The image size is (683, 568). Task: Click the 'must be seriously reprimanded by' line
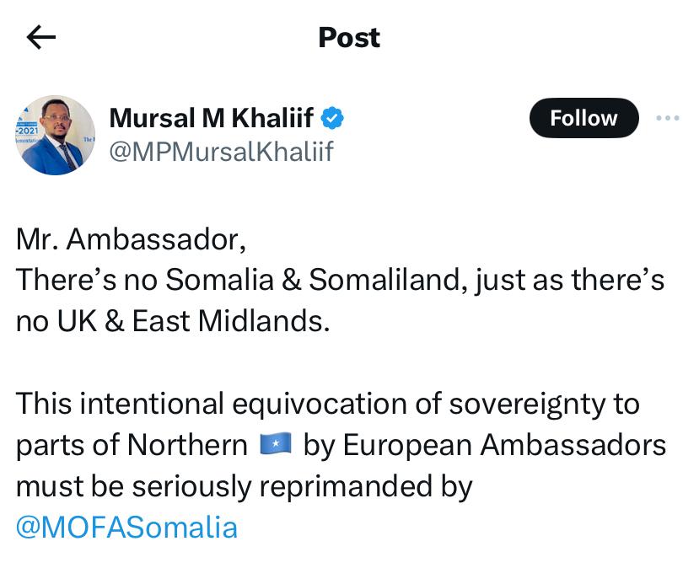pyautogui.click(x=245, y=486)
